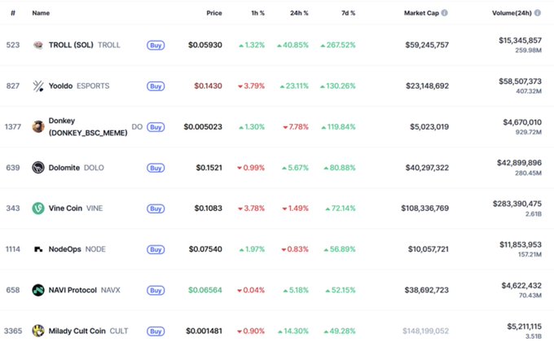The height and width of the screenshot is (351, 554).
Task: Click the Milady Cult Coin logo
Action: click(38, 331)
